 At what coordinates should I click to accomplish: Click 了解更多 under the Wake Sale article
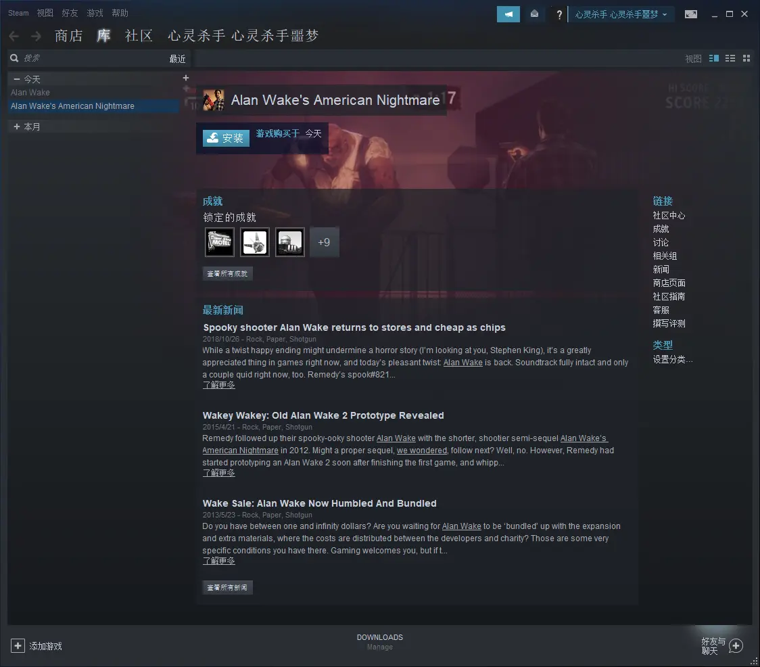(x=218, y=561)
